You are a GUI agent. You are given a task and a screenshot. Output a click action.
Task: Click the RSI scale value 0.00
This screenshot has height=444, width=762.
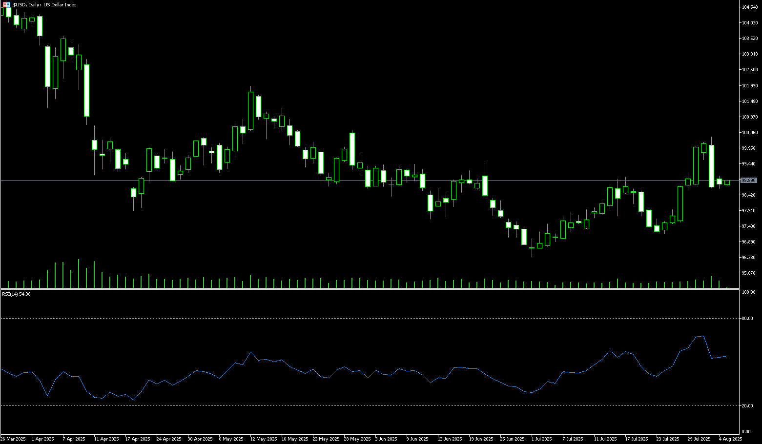coord(746,431)
